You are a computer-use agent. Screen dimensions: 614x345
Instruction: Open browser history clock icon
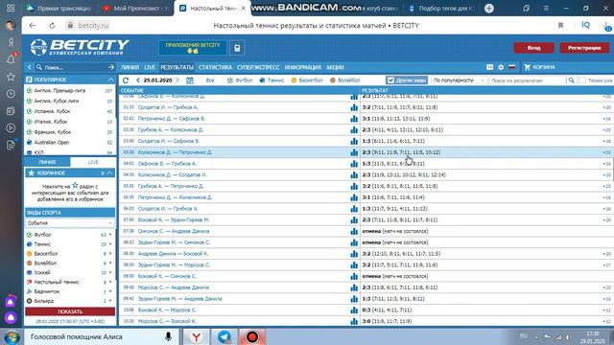[x=11, y=94]
